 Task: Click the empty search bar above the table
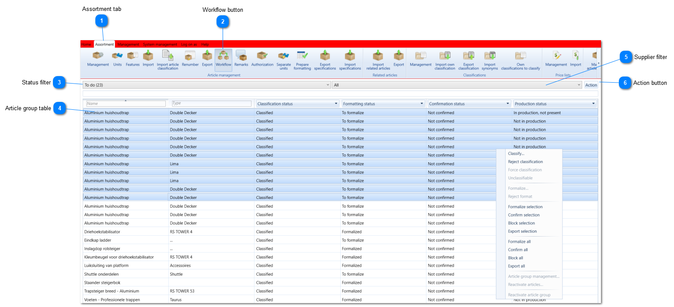(x=340, y=94)
